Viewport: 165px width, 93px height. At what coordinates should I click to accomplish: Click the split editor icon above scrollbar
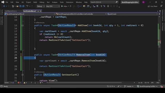tap(159, 14)
